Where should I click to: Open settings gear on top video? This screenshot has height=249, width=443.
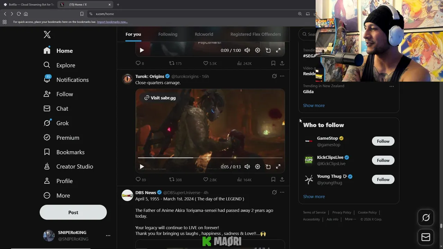click(x=257, y=50)
